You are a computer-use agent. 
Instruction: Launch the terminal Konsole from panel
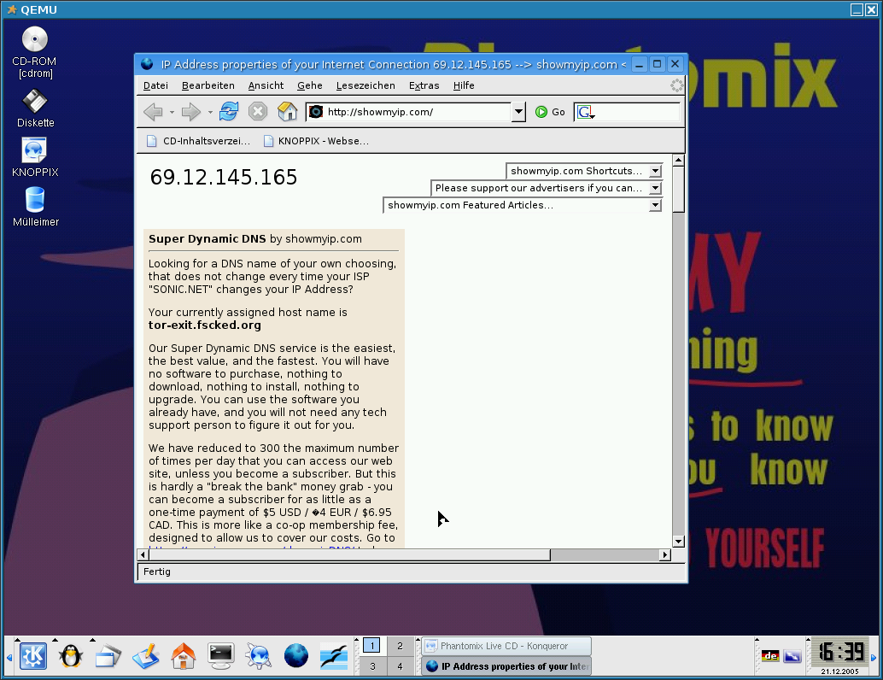[221, 655]
